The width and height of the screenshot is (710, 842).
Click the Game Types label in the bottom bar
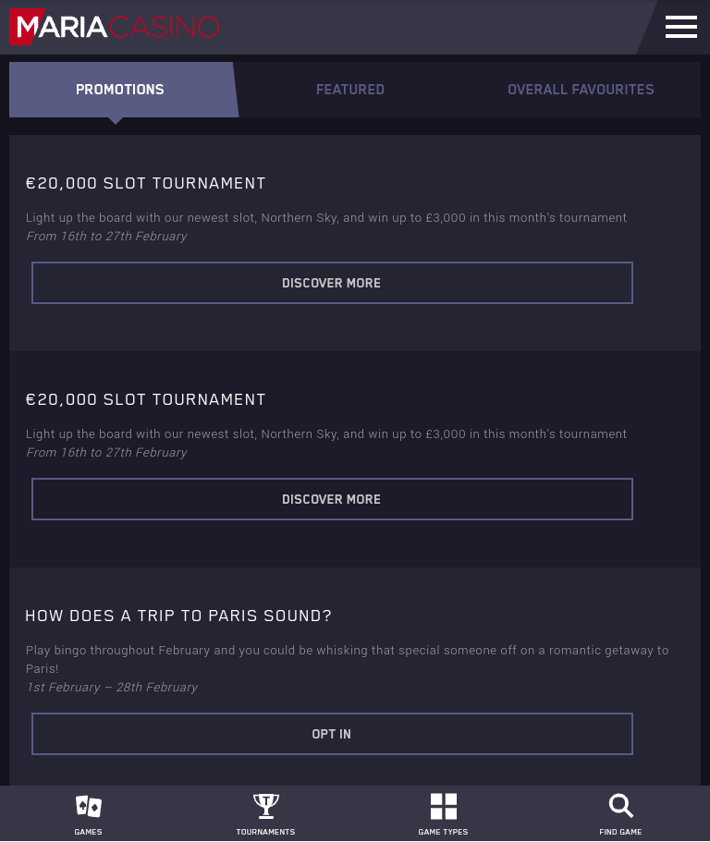(x=443, y=832)
